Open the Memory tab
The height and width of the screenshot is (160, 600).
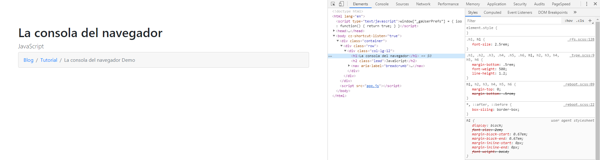473,4
